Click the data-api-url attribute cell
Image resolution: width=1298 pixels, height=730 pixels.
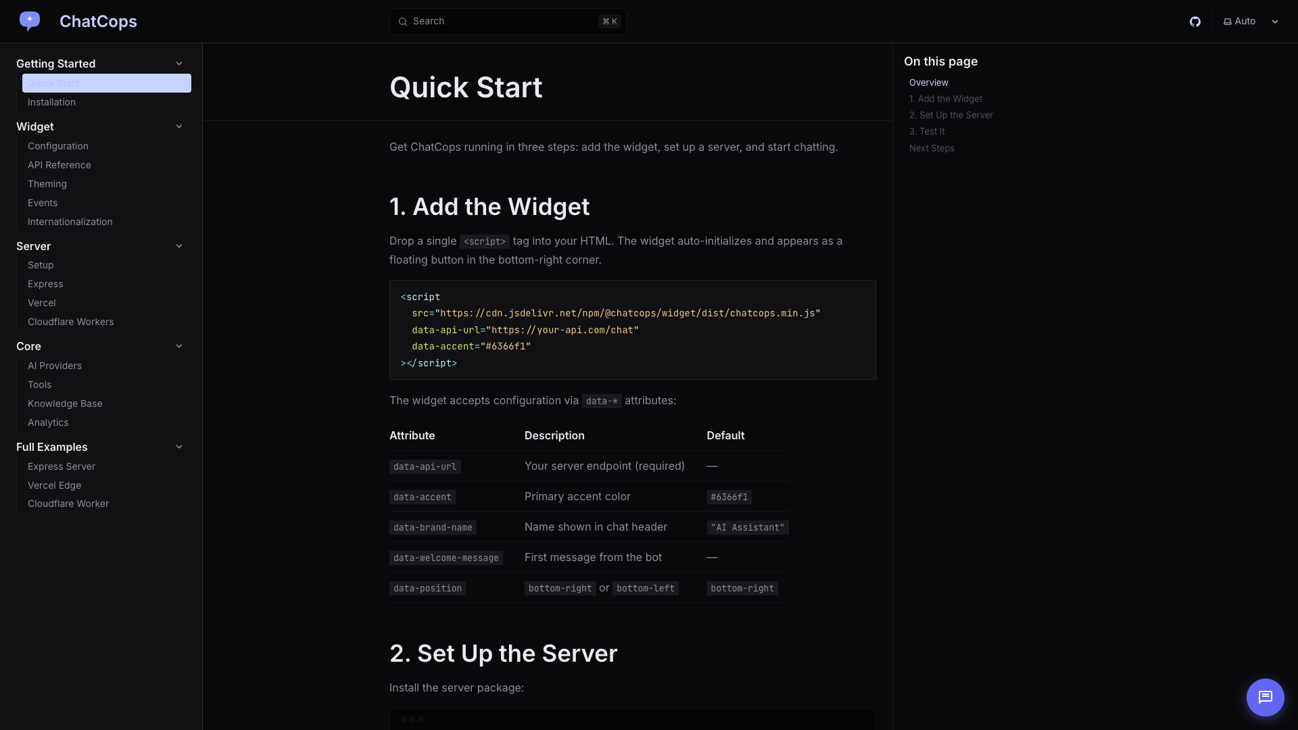(425, 466)
